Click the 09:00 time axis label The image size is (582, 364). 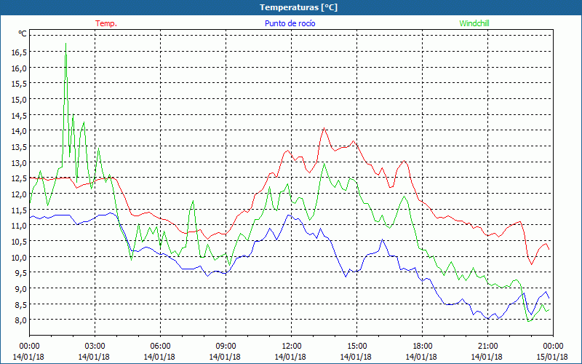[x=226, y=347]
